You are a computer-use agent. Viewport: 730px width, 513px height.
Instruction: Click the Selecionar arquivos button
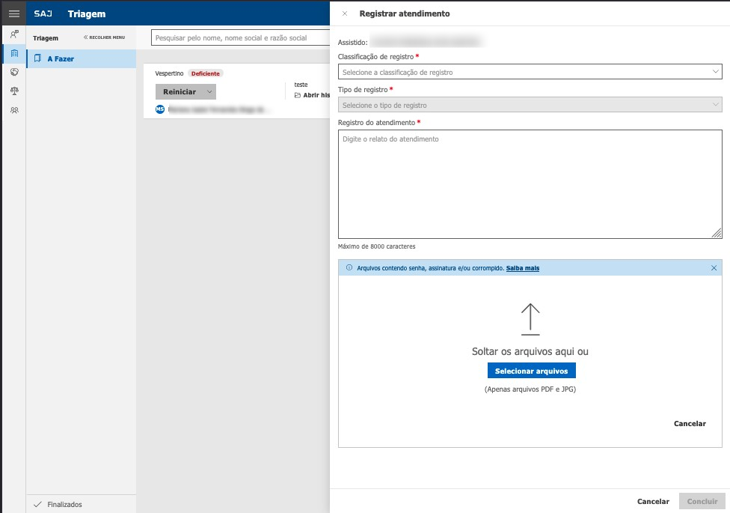click(x=531, y=371)
